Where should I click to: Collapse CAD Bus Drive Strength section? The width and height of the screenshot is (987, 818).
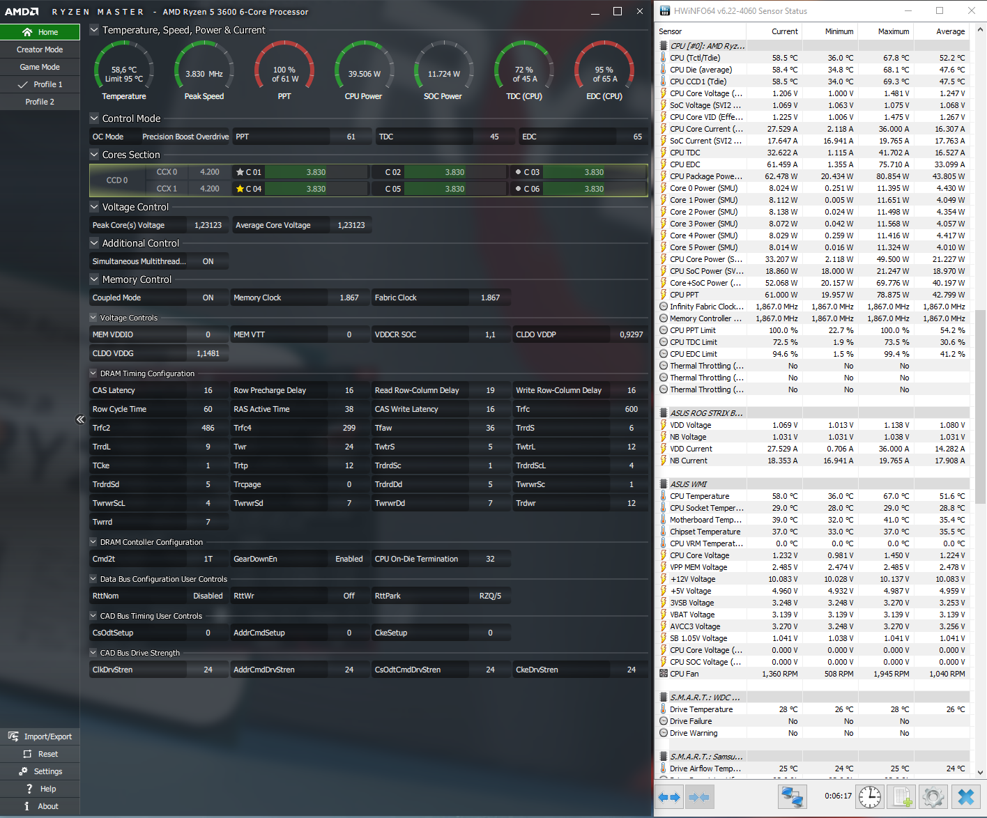click(x=93, y=653)
